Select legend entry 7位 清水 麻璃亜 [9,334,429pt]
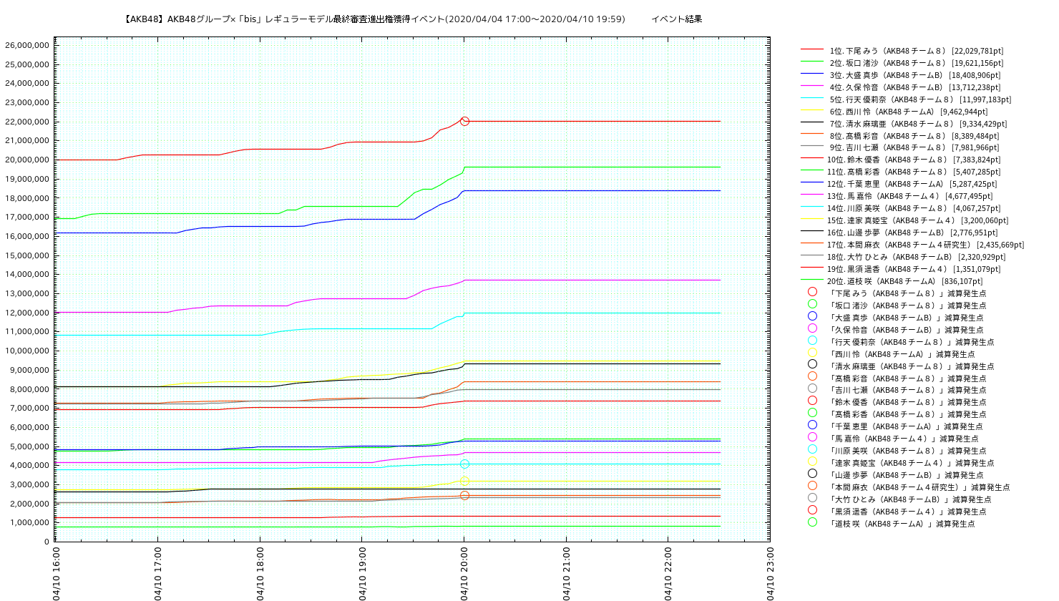The width and height of the screenshot is (1059, 601). (x=918, y=124)
